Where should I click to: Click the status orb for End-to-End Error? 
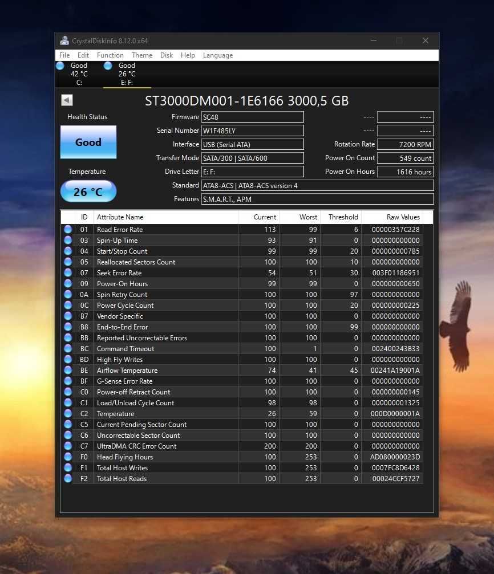(x=68, y=327)
